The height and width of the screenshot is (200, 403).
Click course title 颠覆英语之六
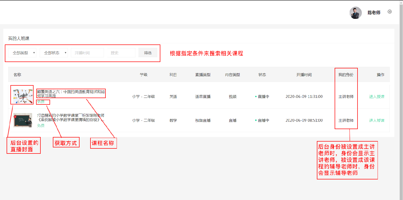[x=71, y=94]
